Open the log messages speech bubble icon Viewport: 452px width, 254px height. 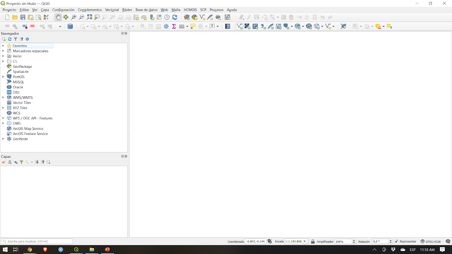448,241
